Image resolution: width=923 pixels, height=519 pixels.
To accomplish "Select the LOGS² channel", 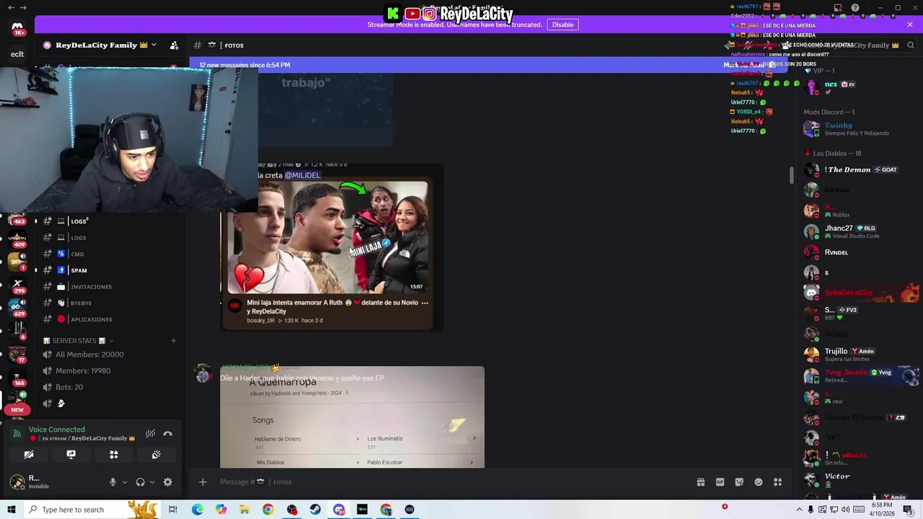I will tap(108, 221).
